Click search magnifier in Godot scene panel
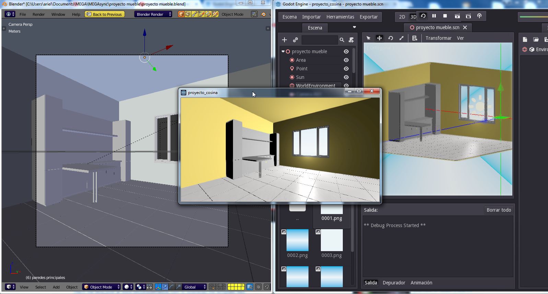Viewport: 548px width, 294px height. click(x=342, y=40)
